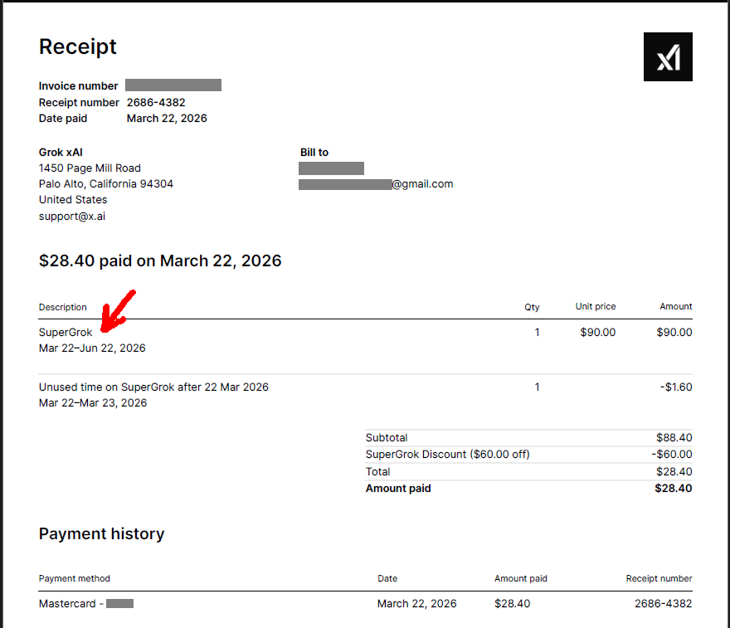730x628 pixels.
Task: Click the support@x.ai email address
Action: tap(72, 216)
